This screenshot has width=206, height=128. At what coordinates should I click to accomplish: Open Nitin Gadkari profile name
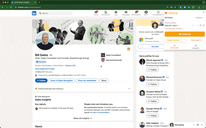click(152, 123)
